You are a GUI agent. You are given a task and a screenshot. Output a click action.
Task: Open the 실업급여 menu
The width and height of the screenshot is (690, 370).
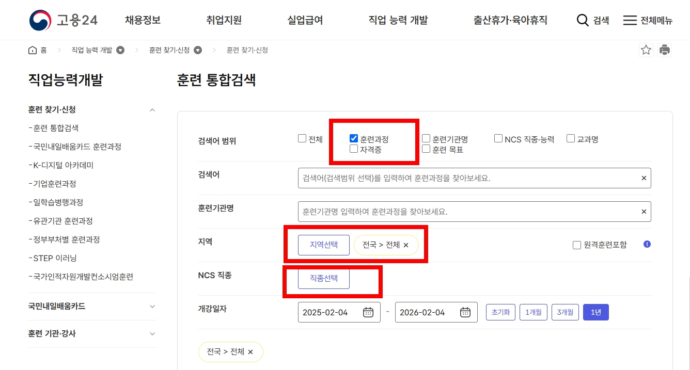click(304, 20)
